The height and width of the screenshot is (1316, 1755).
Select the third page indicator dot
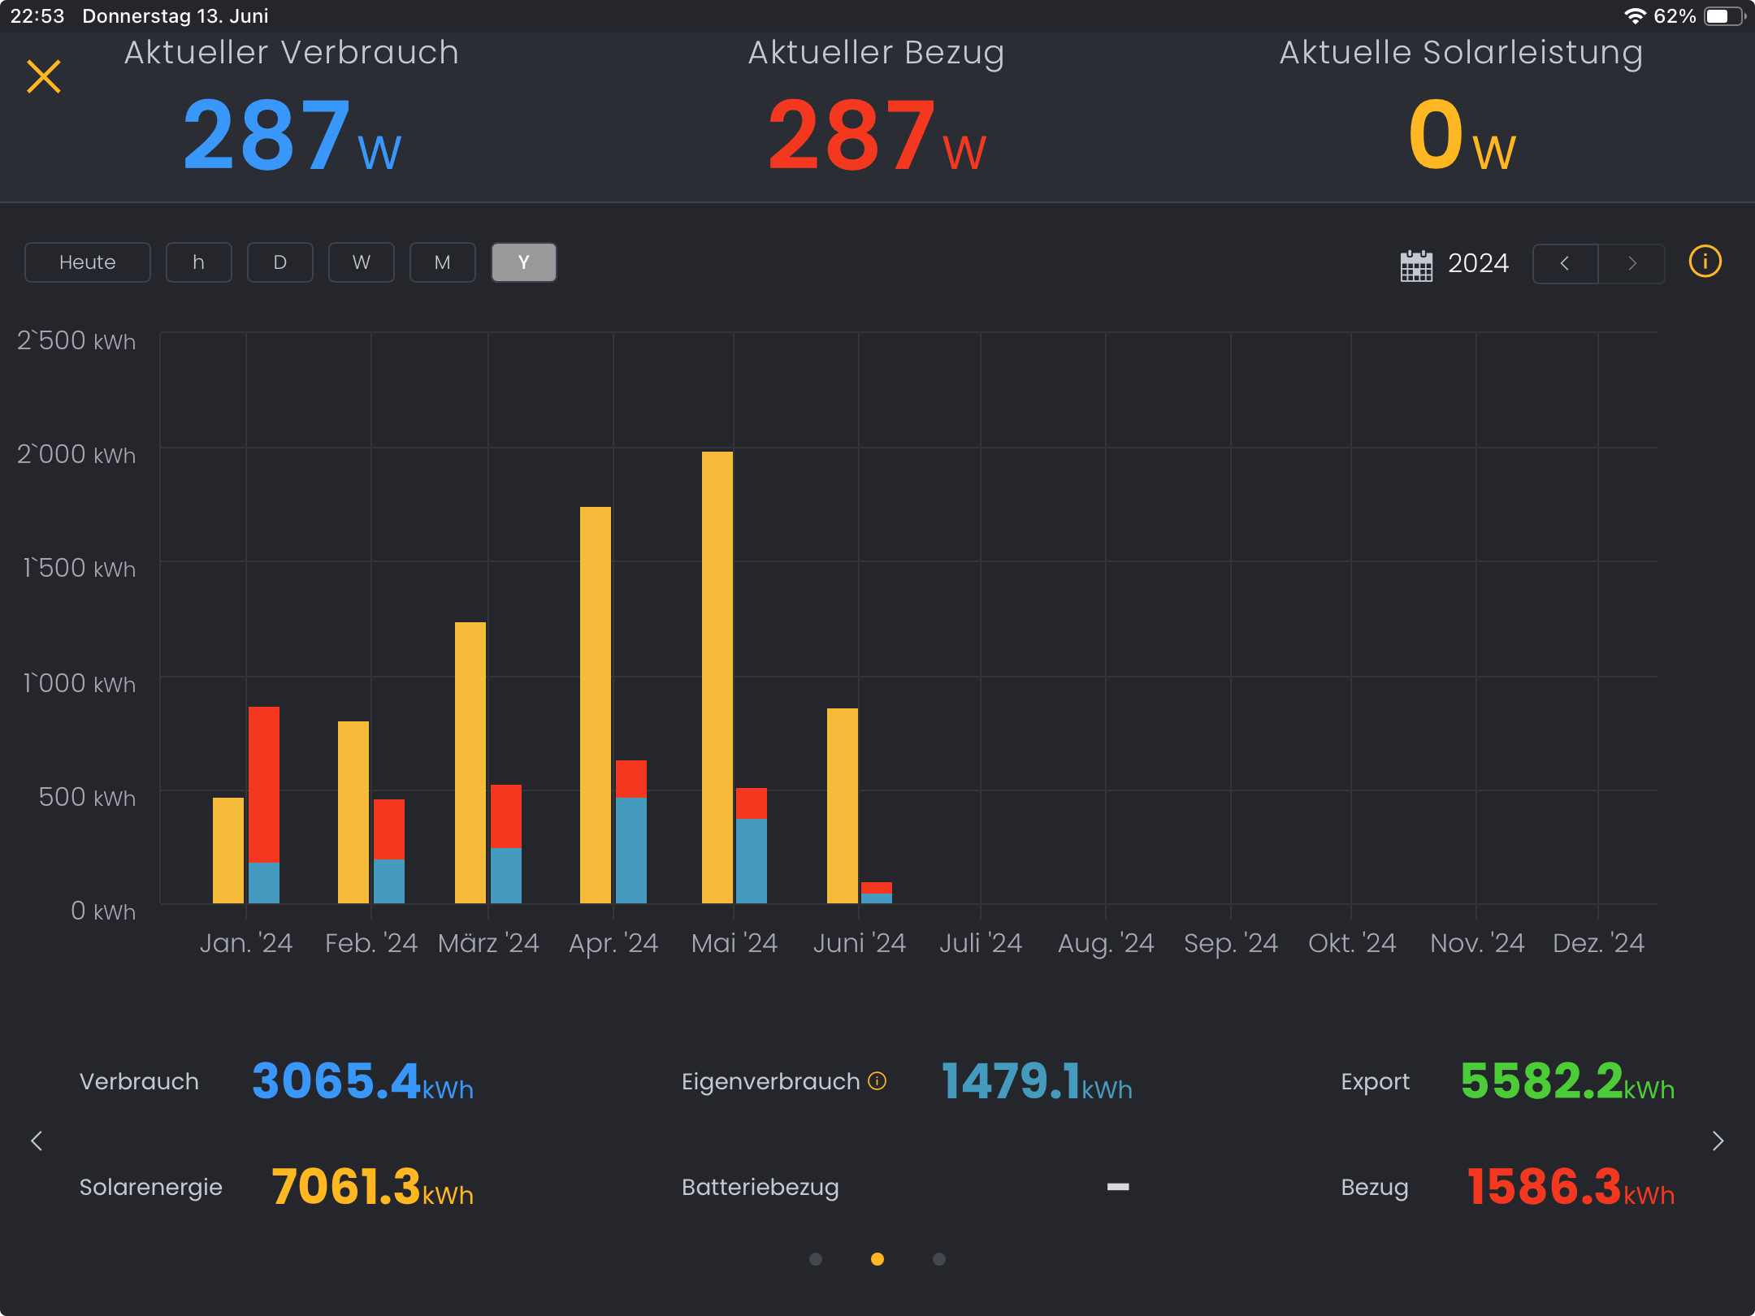[x=939, y=1259]
